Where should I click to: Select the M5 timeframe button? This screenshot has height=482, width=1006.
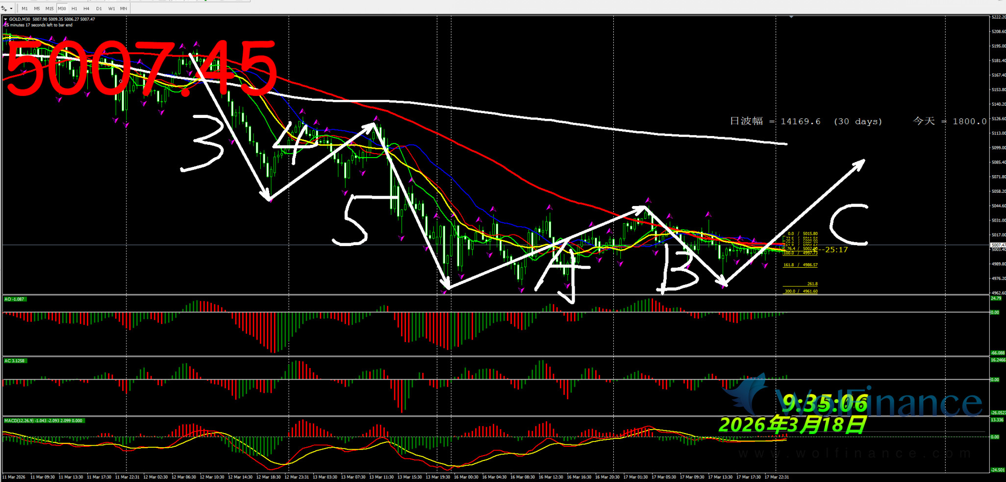37,8
